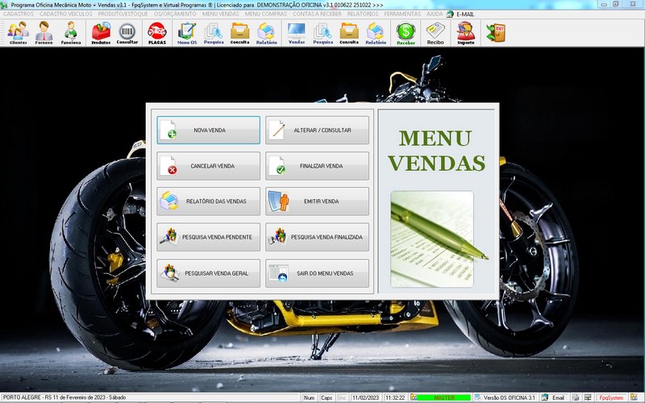The image size is (645, 403).
Task: Open the Funciona employees icon
Action: point(71,33)
